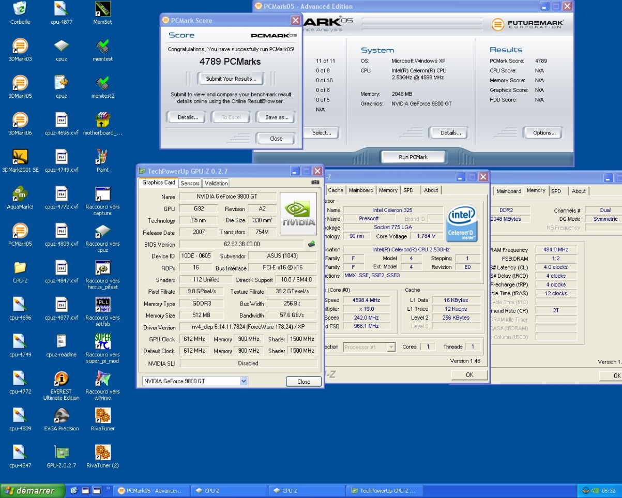Screen dimensions: 622x498
Task: Launch RivaTuner desktop icon
Action: point(102,416)
